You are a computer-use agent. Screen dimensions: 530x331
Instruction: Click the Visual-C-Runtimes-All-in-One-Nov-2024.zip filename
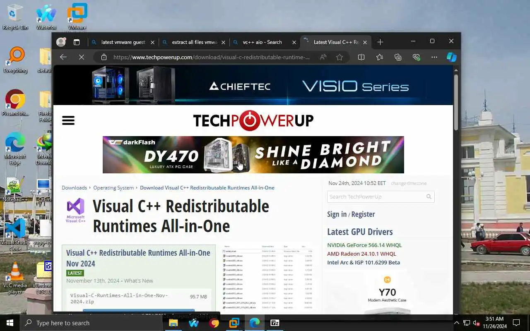119,299
